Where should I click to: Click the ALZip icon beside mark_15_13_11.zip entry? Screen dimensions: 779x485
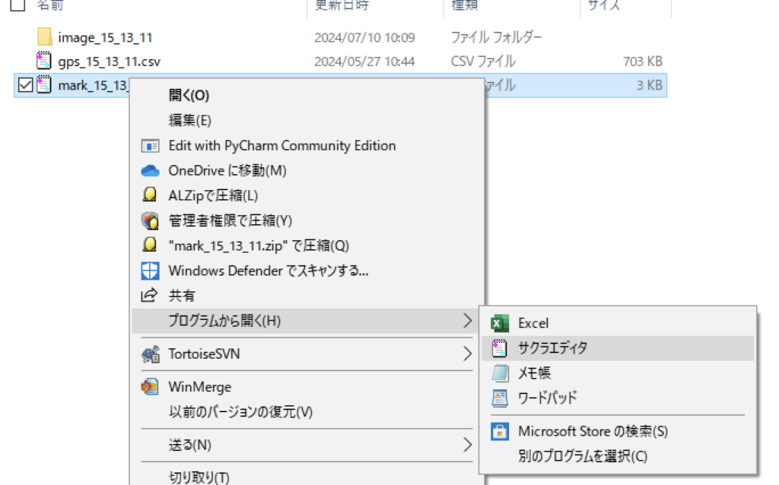point(150,246)
